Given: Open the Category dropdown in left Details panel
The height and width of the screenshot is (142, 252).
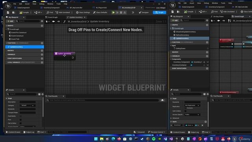Looking at the screenshot, I should pyautogui.click(x=28, y=105).
